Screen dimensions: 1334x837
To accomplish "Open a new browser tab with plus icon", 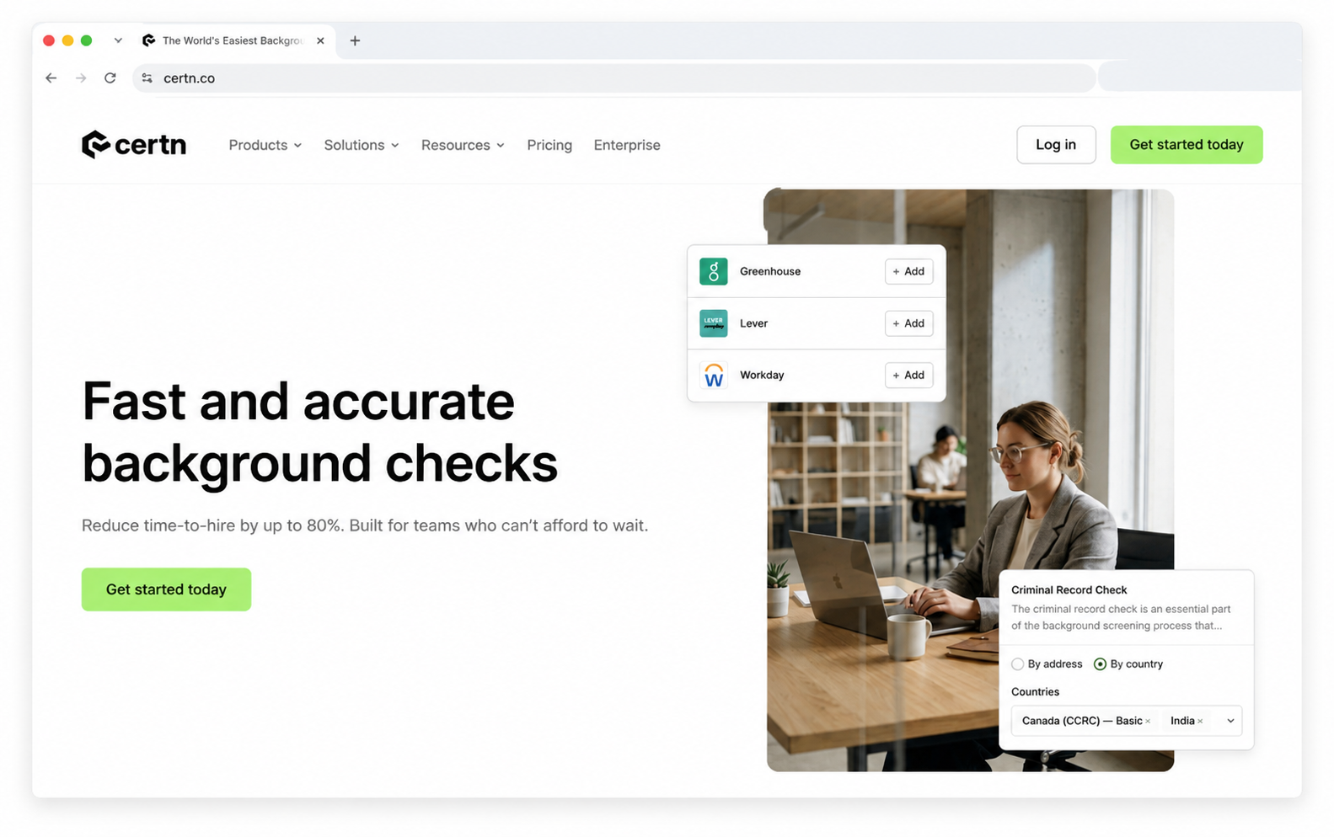I will click(355, 40).
